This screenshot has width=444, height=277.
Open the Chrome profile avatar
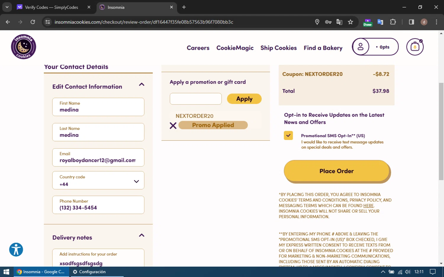424,22
